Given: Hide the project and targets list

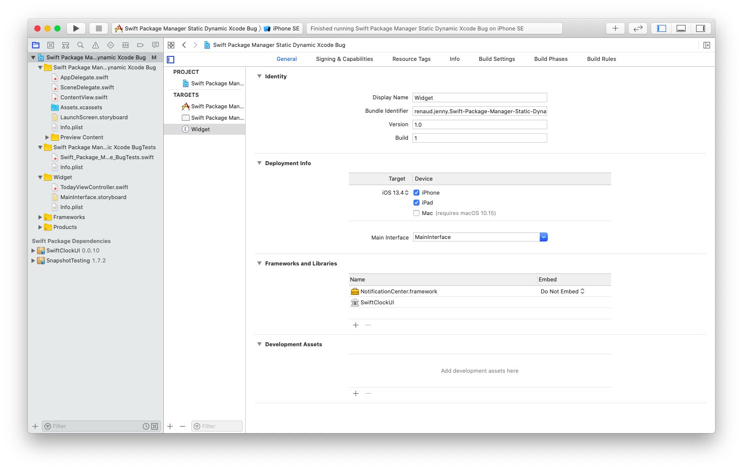Looking at the screenshot, I should click(171, 59).
